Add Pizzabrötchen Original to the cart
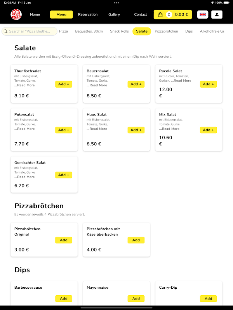The width and height of the screenshot is (233, 310). click(64, 240)
